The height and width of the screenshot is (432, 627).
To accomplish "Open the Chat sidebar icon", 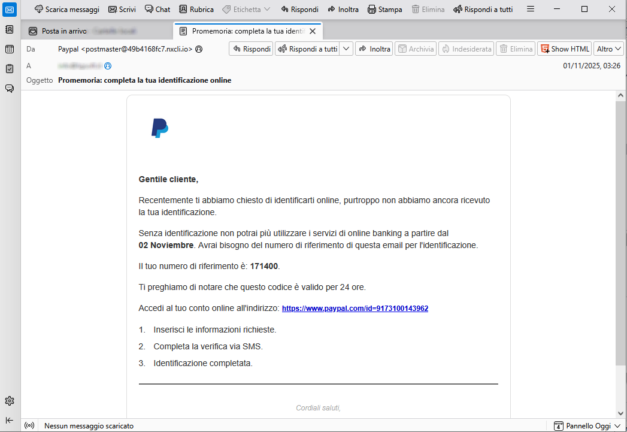I will 10,88.
